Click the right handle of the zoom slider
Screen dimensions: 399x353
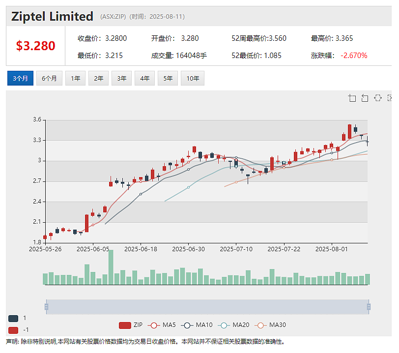[x=369, y=307]
